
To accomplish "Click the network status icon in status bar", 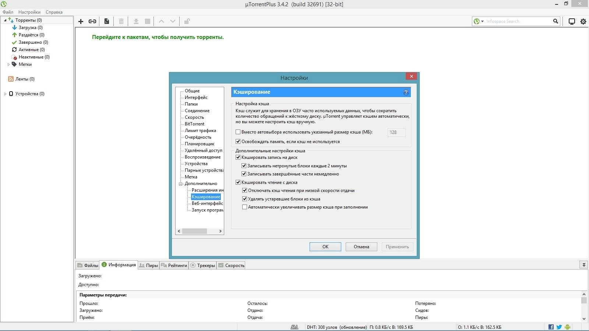I will point(294,327).
